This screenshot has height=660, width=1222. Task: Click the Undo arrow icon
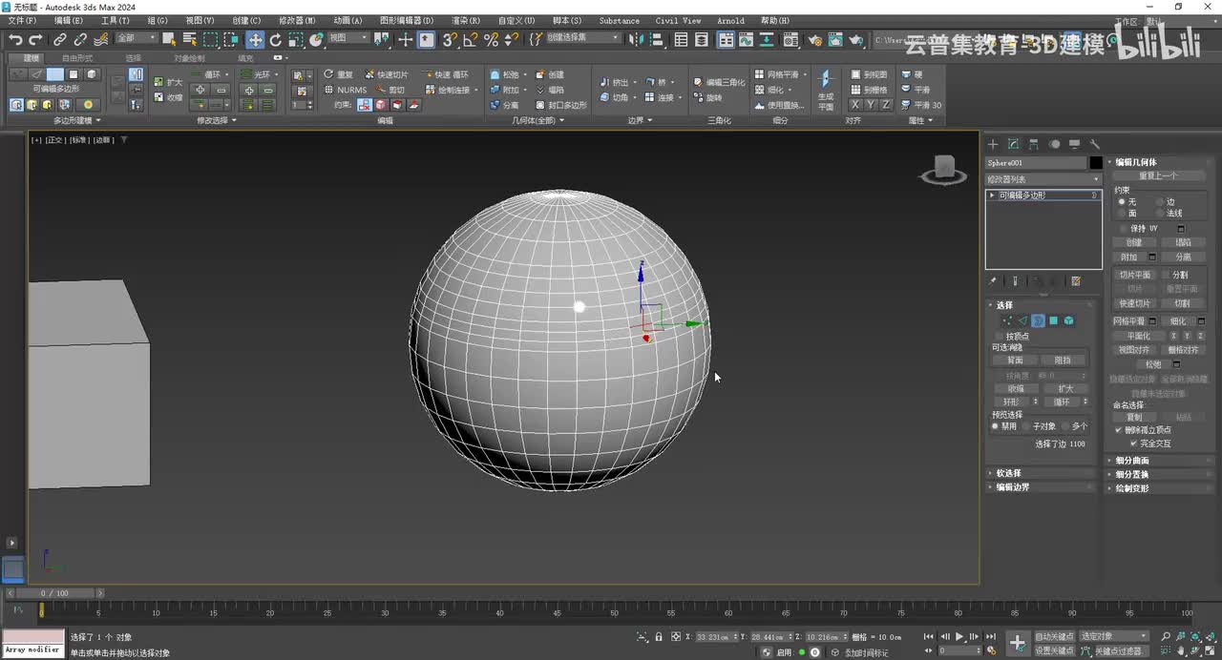tap(15, 40)
